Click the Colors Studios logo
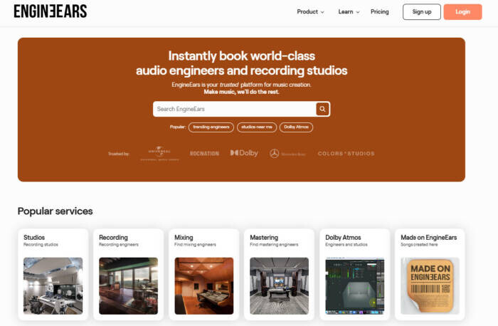The width and height of the screenshot is (498, 326). pyautogui.click(x=346, y=154)
